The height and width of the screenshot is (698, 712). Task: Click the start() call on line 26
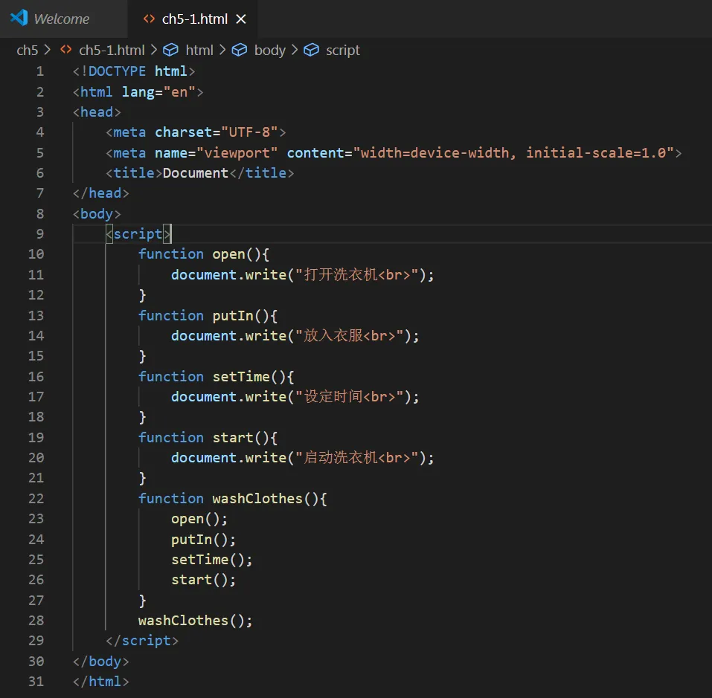[203, 580]
